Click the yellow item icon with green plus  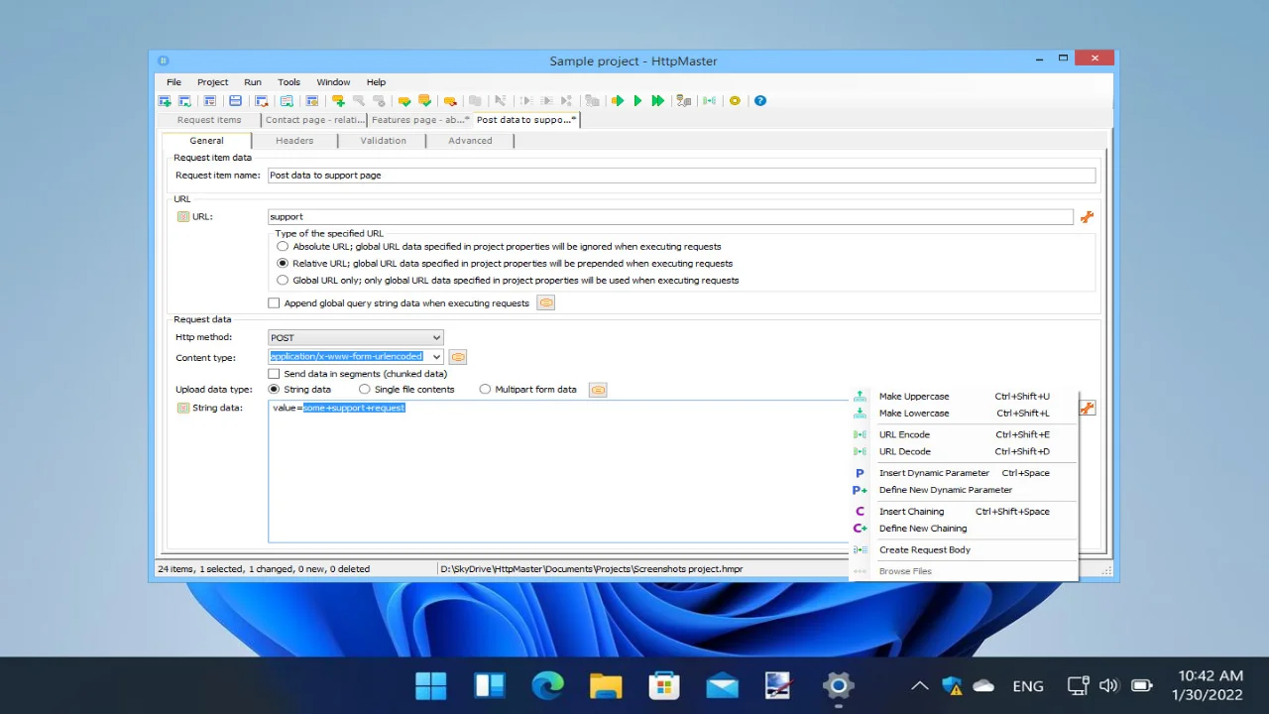338,100
